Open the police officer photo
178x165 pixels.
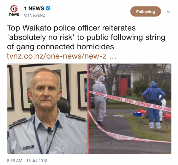pyautogui.click(x=47, y=109)
